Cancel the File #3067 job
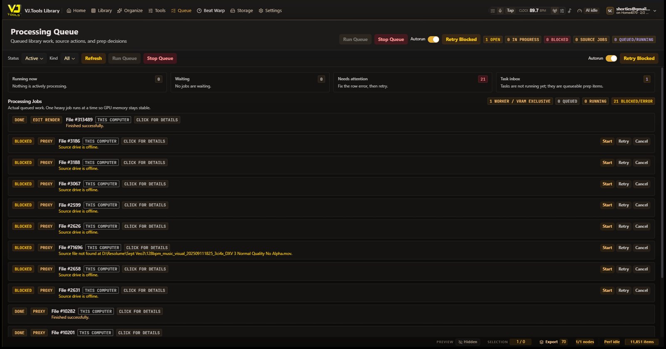 [x=641, y=184]
